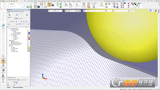This screenshot has height=90, width=160.
Task: Switch to NC Execution Monitor tab
Action: click(x=18, y=87)
